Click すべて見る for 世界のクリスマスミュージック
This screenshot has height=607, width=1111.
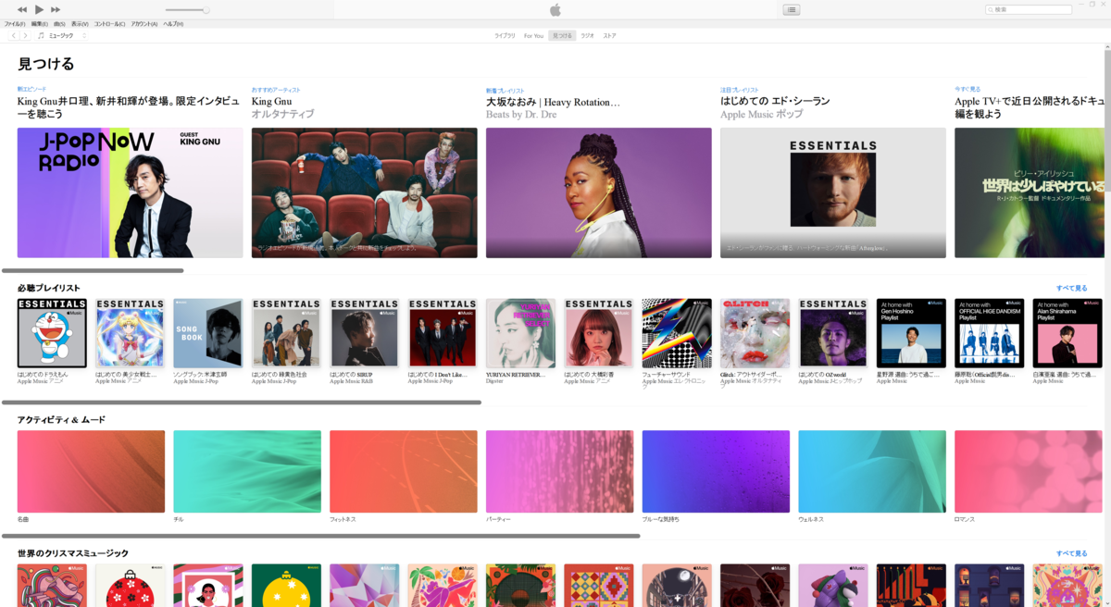pos(1072,553)
